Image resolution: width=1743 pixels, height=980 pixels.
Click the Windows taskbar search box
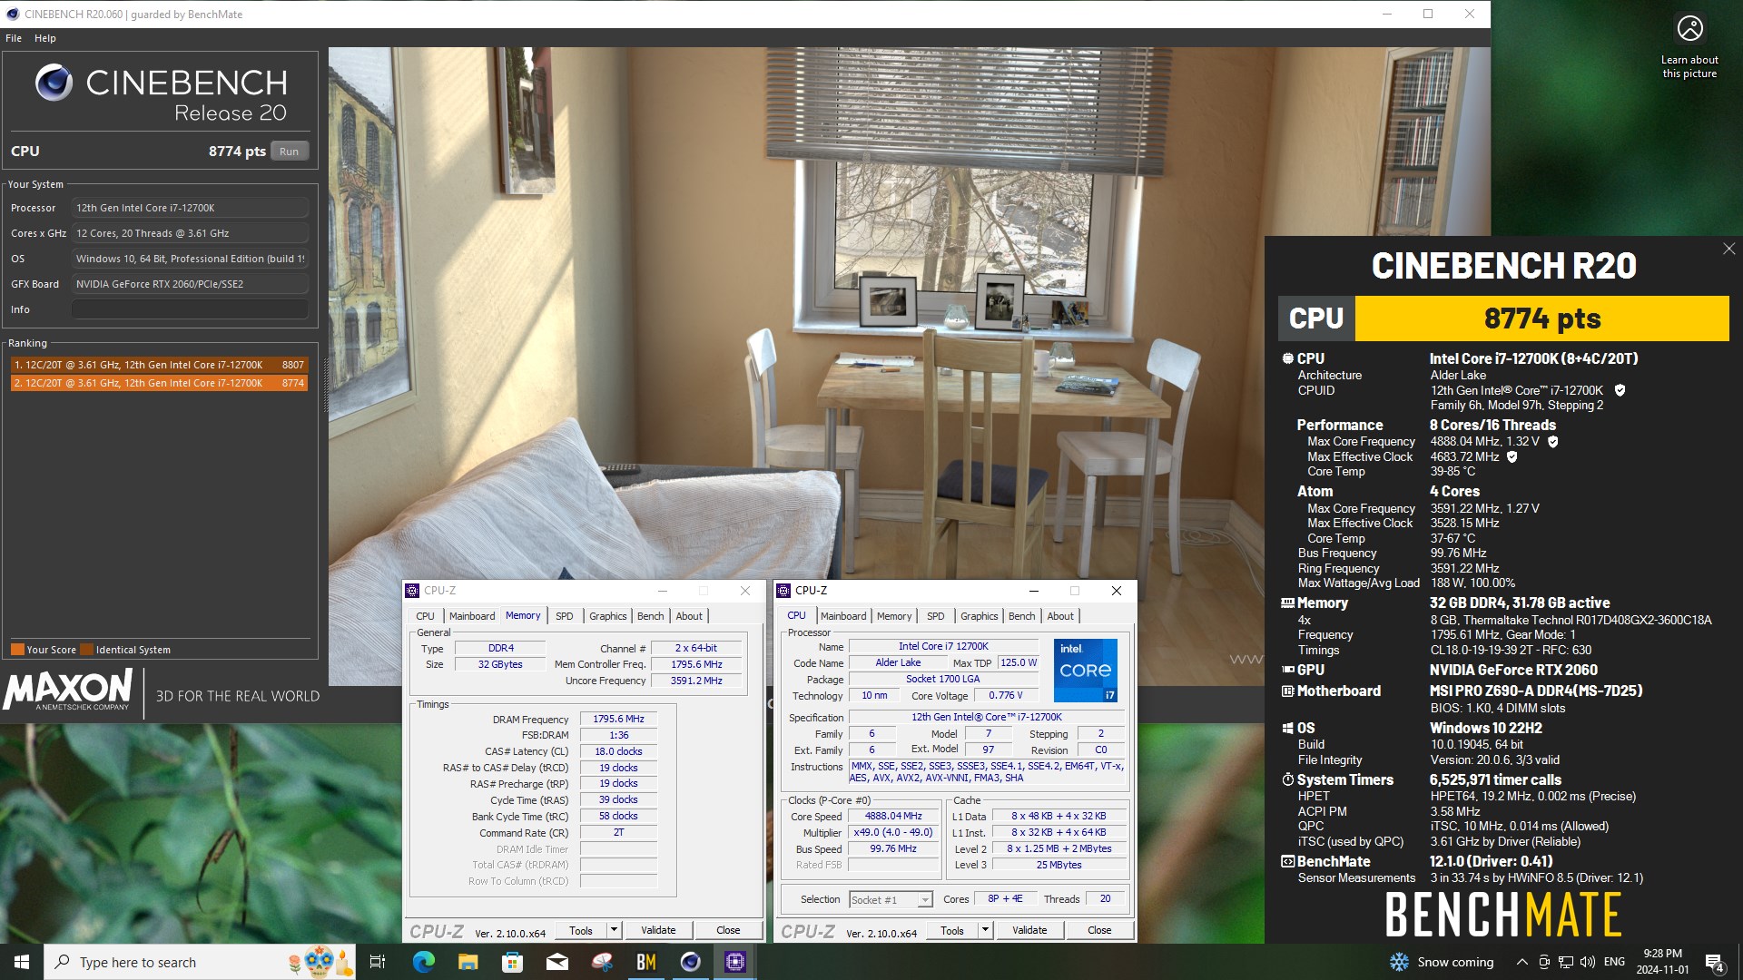pyautogui.click(x=200, y=962)
